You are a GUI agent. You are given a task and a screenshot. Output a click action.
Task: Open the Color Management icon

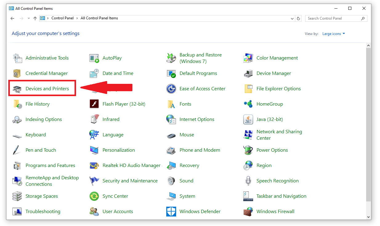[x=248, y=58]
